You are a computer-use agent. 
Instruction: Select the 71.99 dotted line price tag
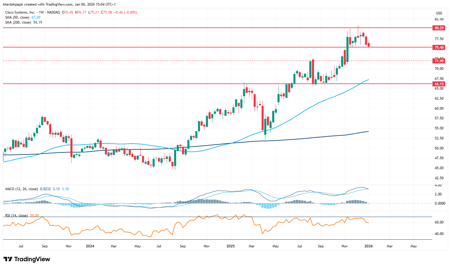(x=439, y=61)
